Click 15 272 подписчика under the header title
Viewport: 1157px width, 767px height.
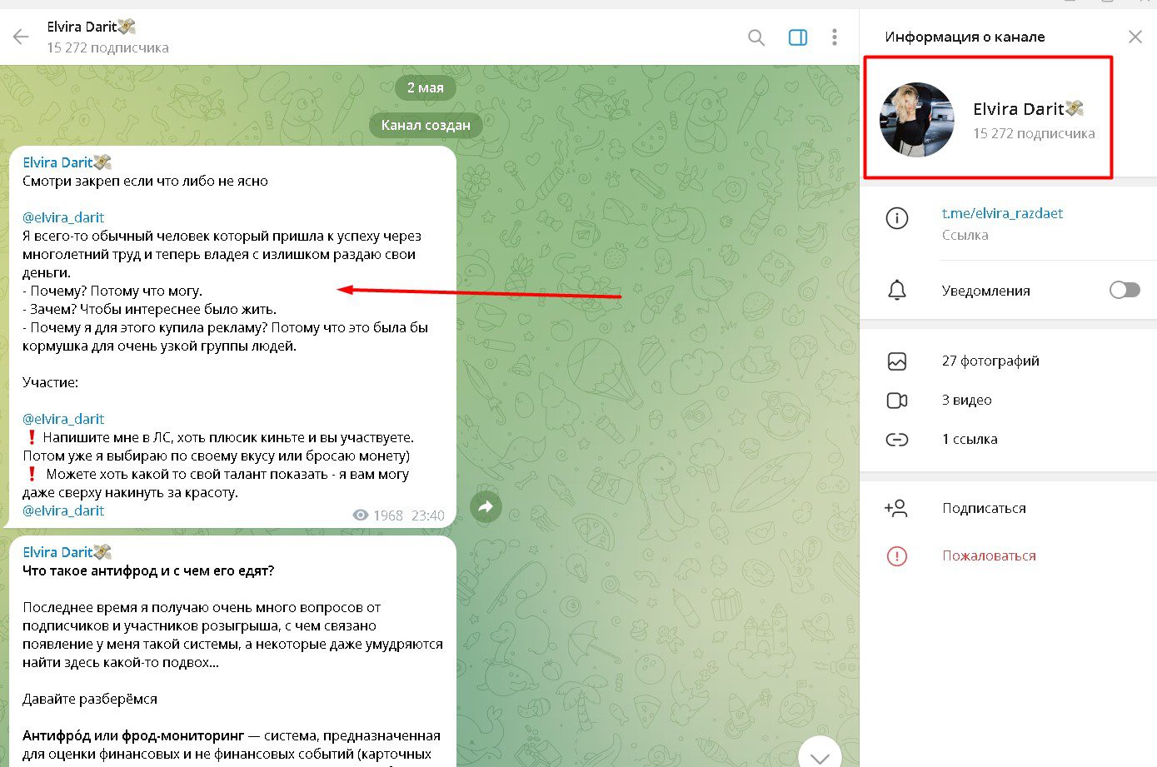point(107,48)
